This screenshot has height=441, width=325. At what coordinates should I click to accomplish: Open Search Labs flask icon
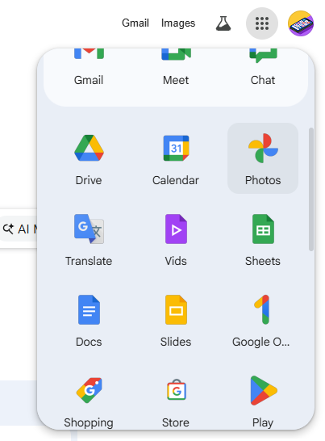click(x=223, y=23)
